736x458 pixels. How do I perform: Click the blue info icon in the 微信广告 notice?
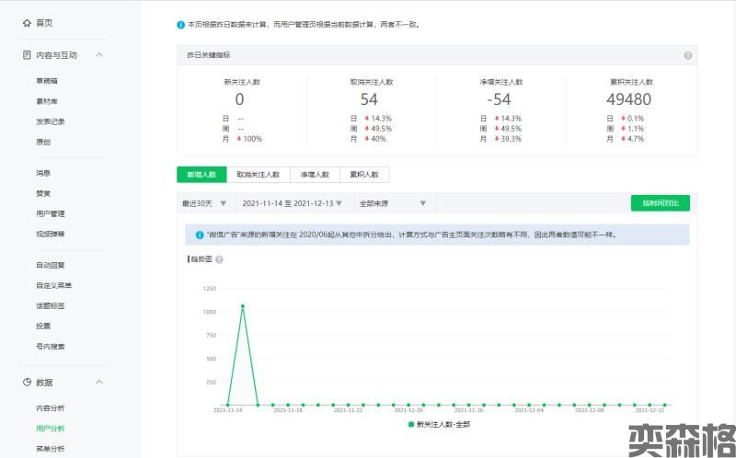click(200, 235)
